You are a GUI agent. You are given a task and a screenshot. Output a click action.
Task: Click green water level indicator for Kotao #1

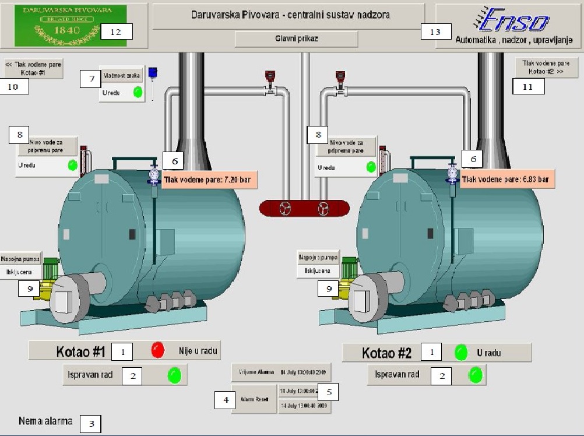73,165
